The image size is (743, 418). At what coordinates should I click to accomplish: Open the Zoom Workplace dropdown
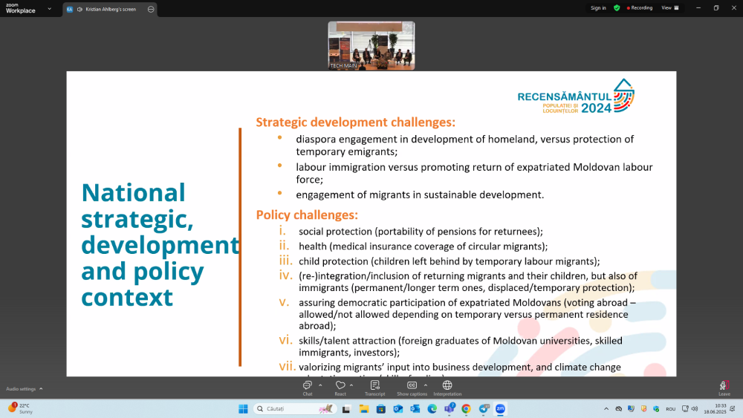click(28, 8)
